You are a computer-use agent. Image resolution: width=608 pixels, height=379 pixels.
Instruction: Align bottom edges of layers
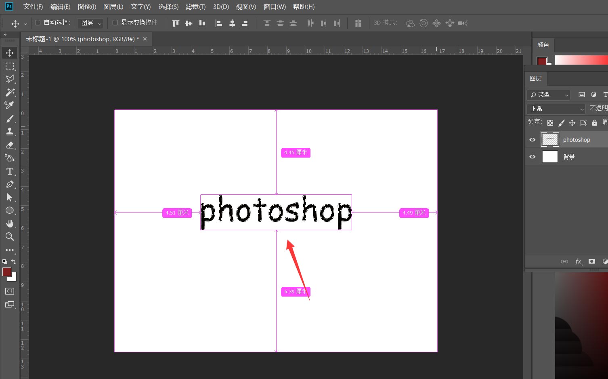(202, 23)
